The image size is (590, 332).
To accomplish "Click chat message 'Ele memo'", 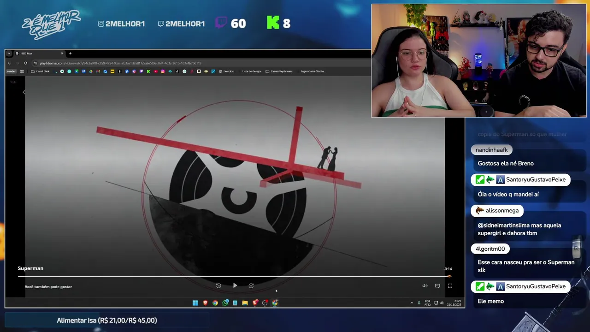I will [491, 302].
